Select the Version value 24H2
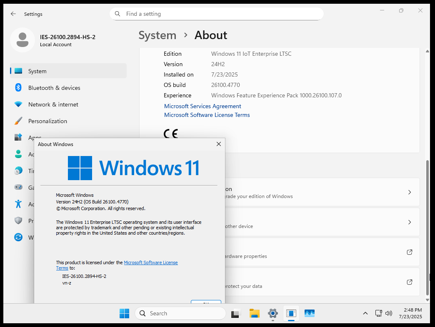 pos(218,64)
